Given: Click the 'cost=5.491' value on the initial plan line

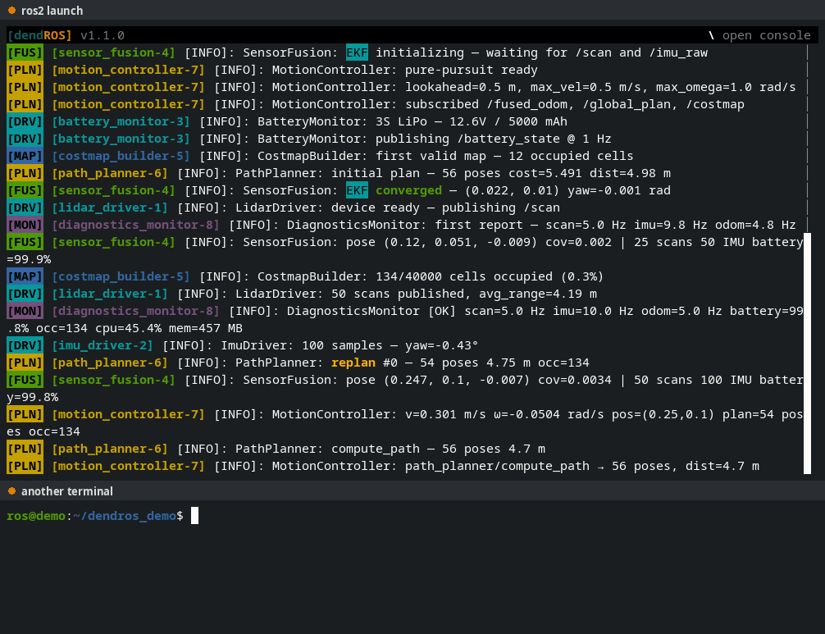Looking at the screenshot, I should pos(545,173).
